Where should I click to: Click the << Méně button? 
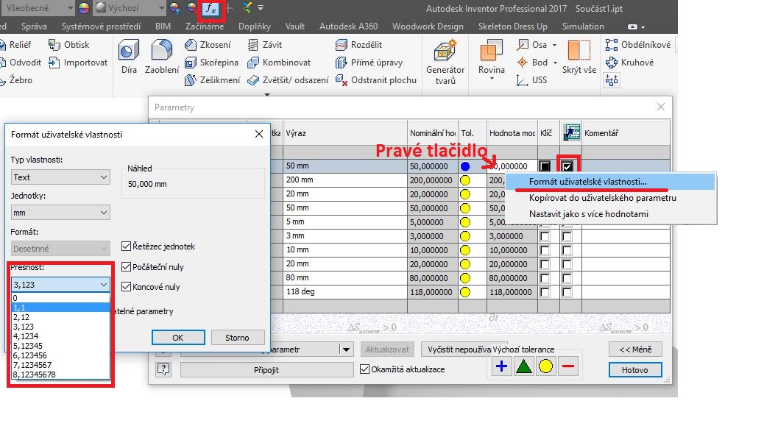[635, 349]
